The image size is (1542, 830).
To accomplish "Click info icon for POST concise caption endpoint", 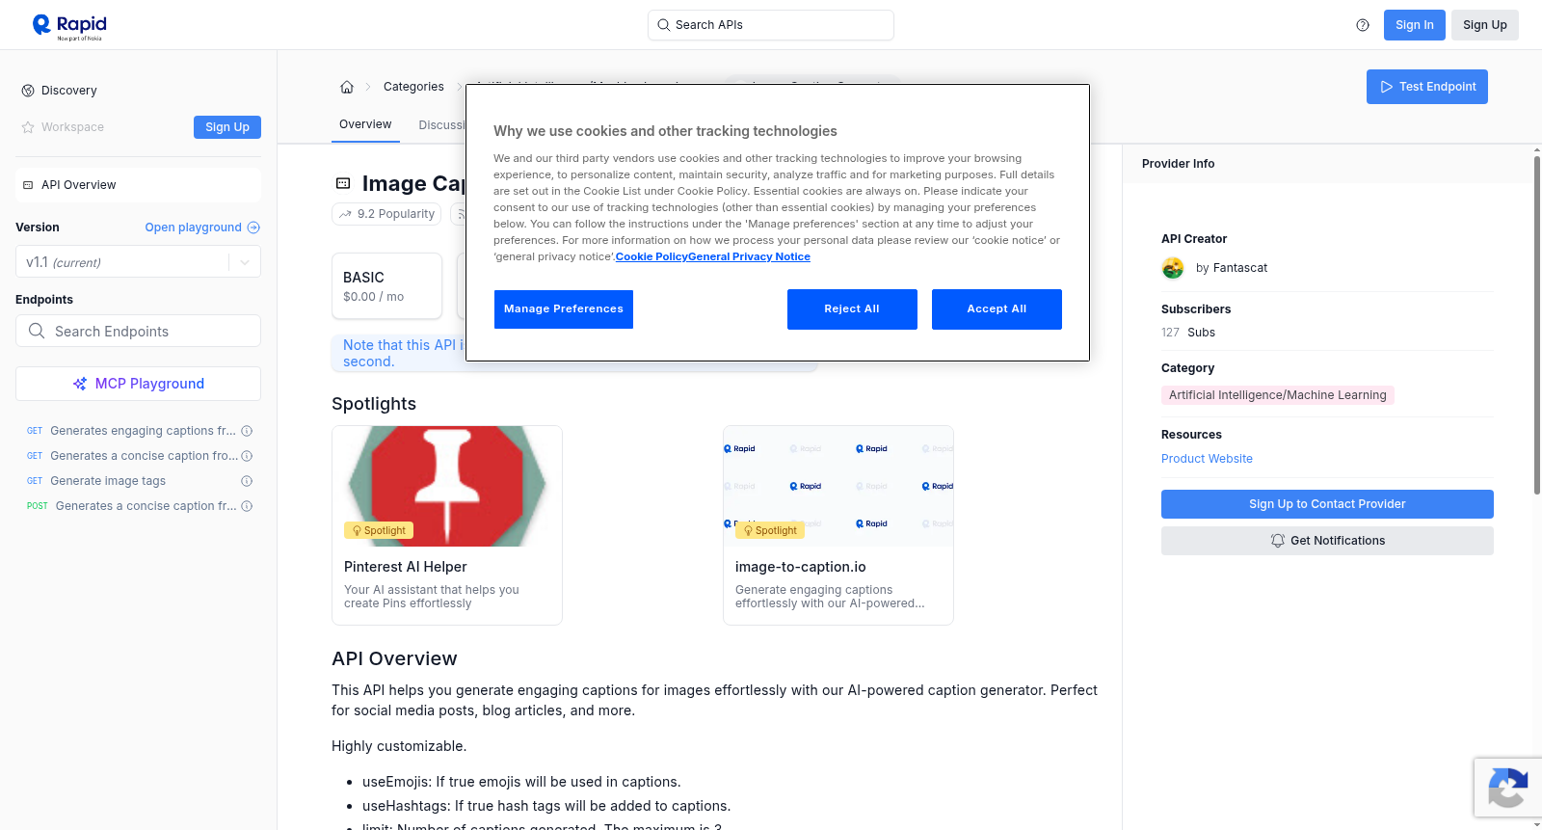I will pos(247,506).
